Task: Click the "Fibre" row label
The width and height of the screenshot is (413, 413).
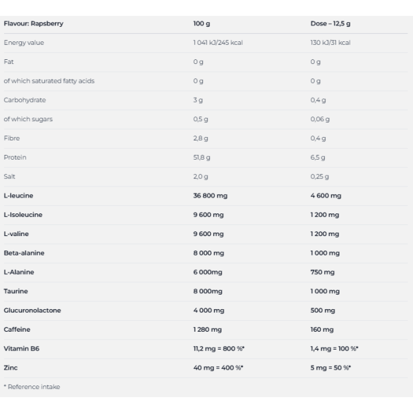Action: (12, 138)
